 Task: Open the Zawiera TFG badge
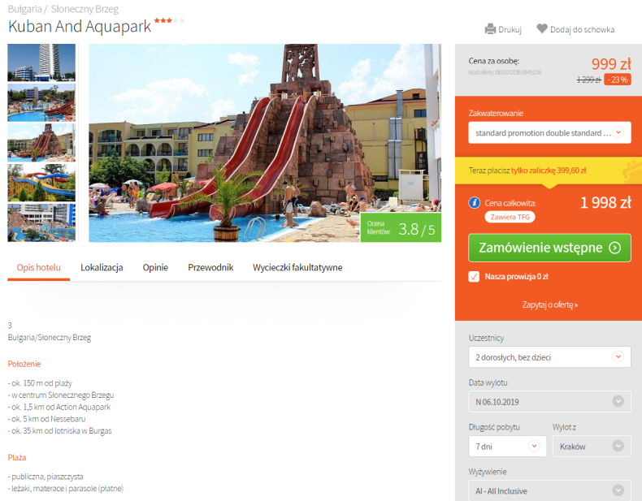(x=510, y=217)
